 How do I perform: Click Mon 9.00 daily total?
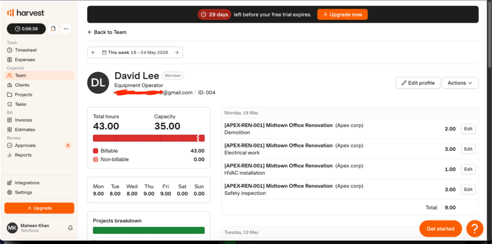pyautogui.click(x=98, y=190)
